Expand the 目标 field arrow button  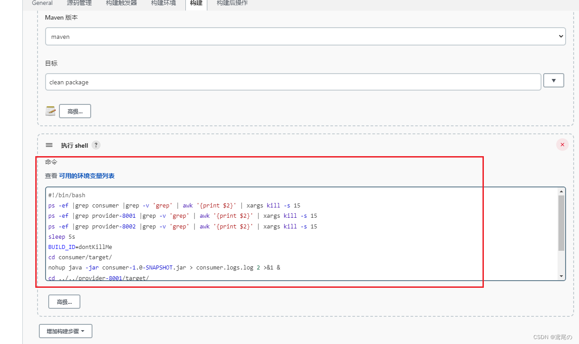tap(554, 80)
